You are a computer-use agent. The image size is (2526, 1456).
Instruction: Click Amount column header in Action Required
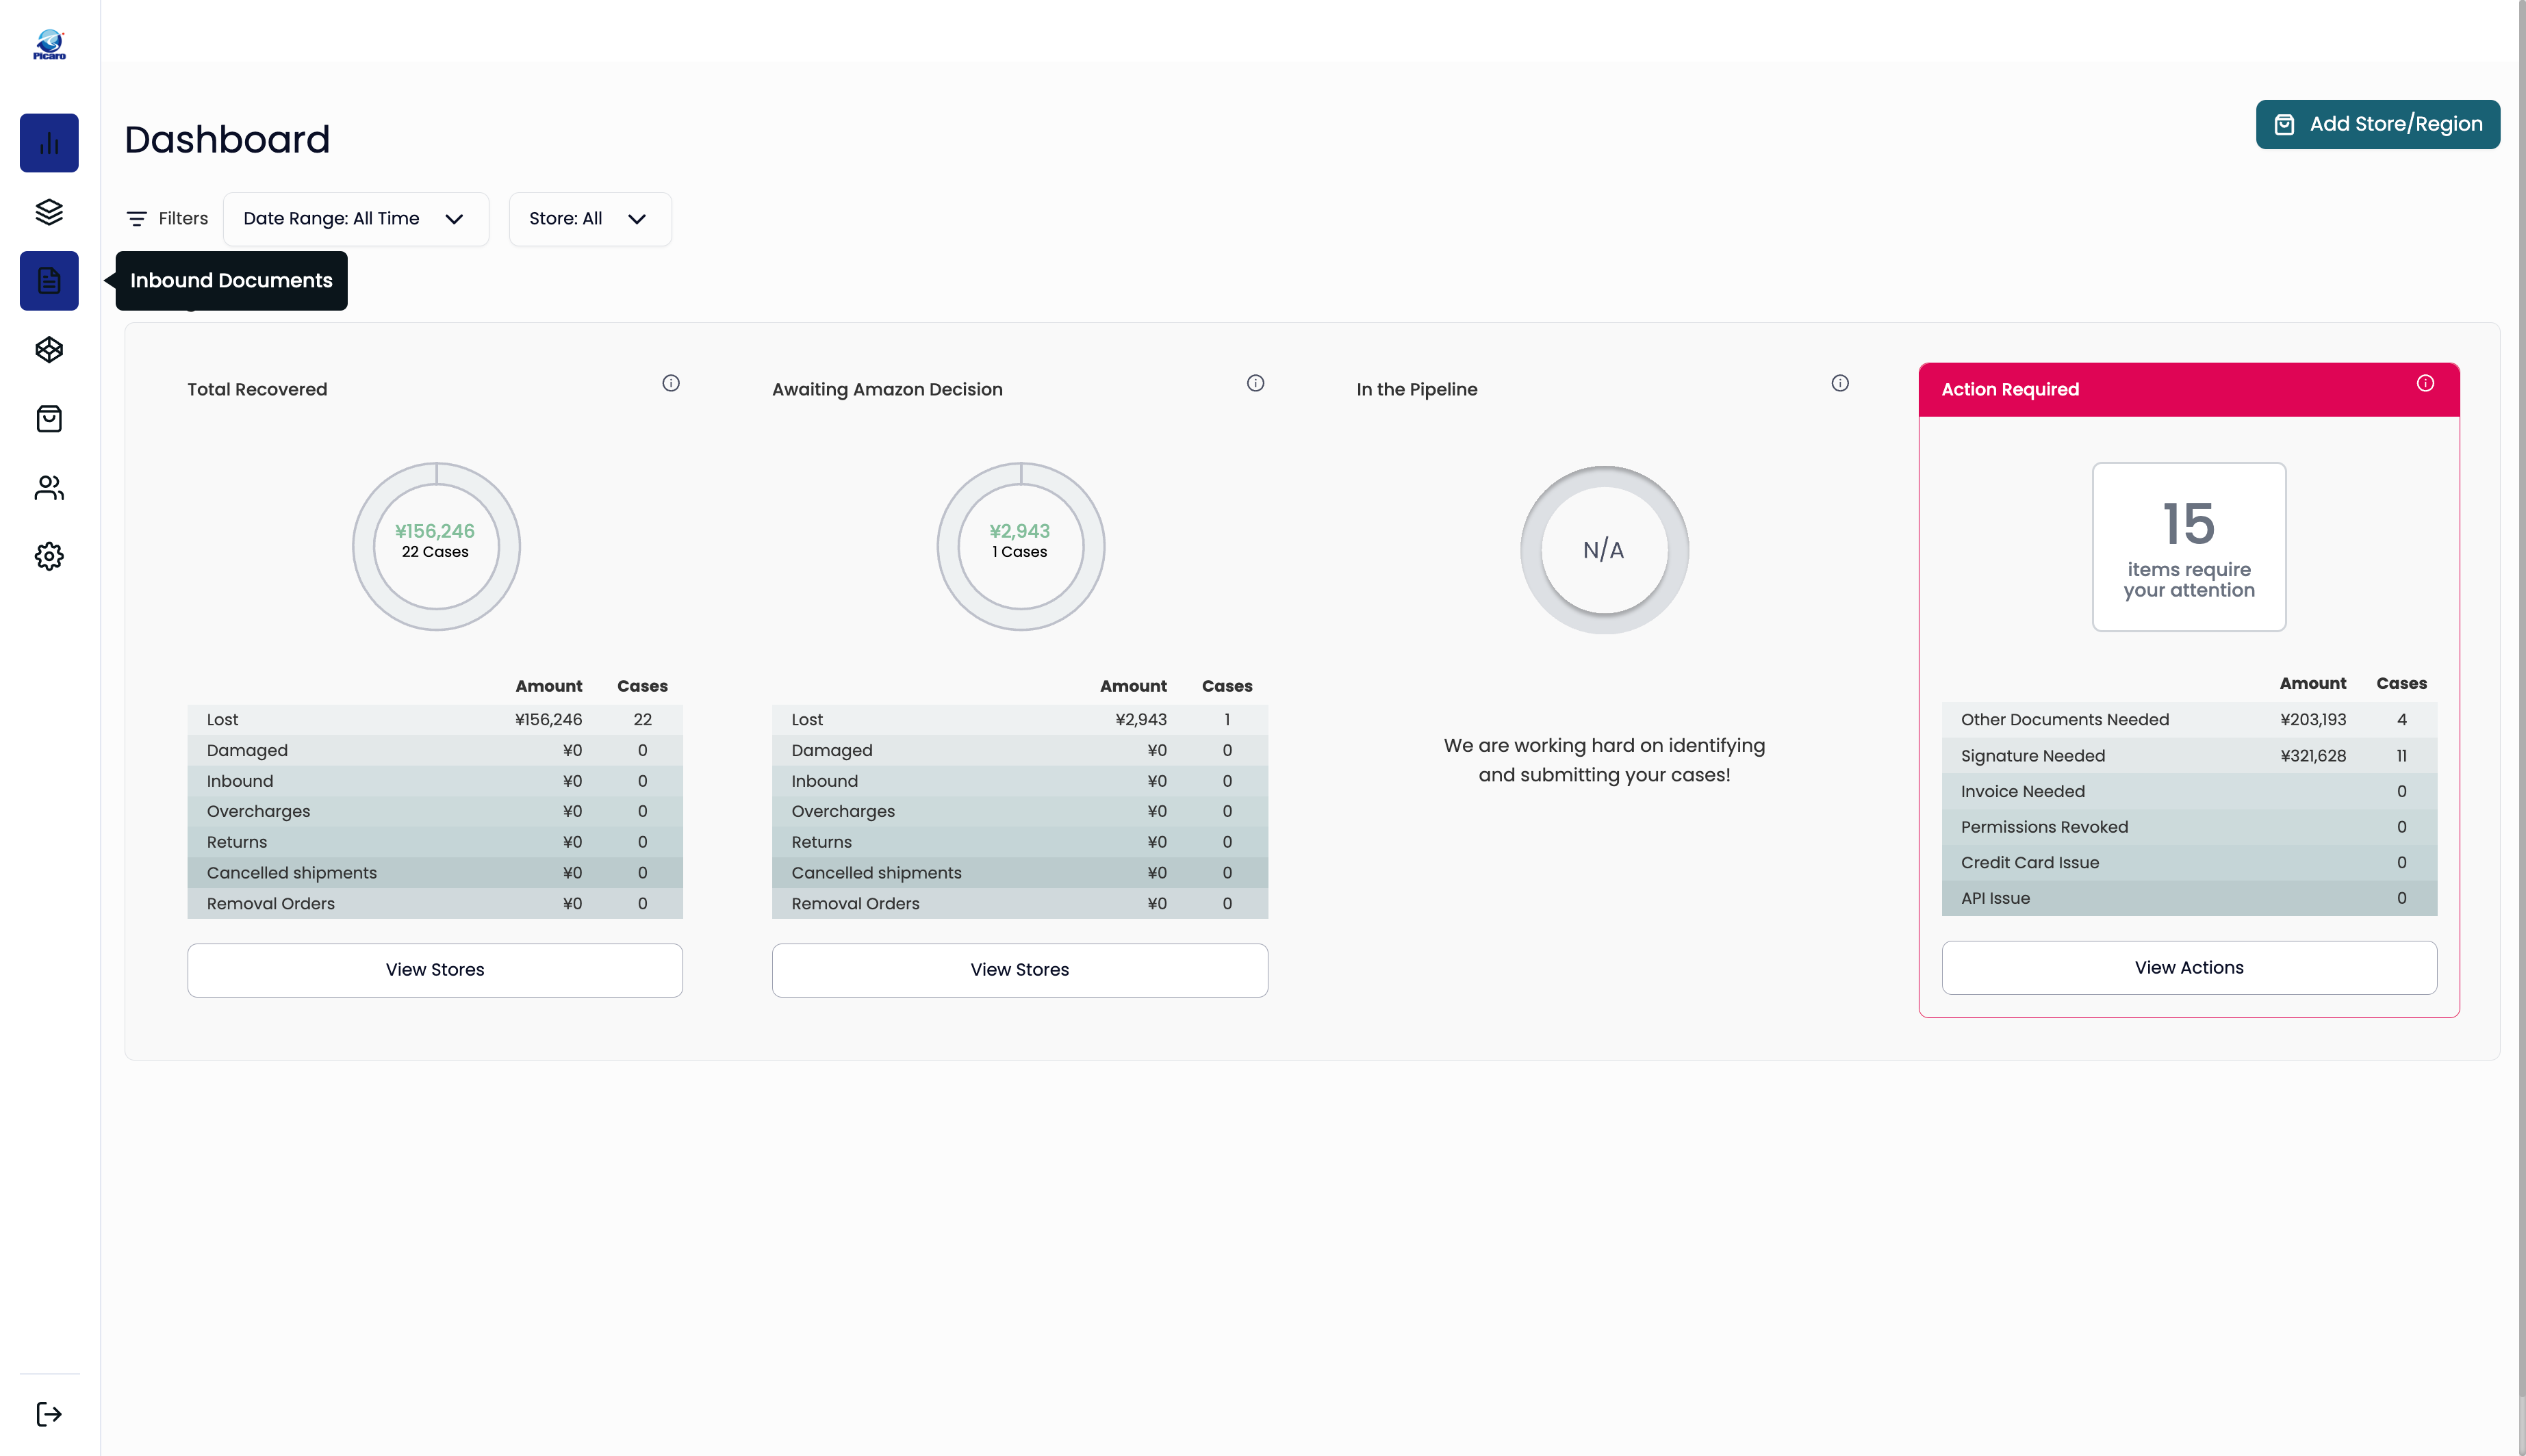[2312, 684]
